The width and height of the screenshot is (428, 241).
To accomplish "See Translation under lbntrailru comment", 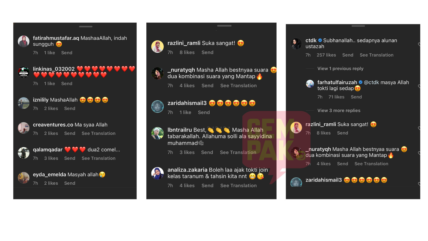I will pos(238,152).
